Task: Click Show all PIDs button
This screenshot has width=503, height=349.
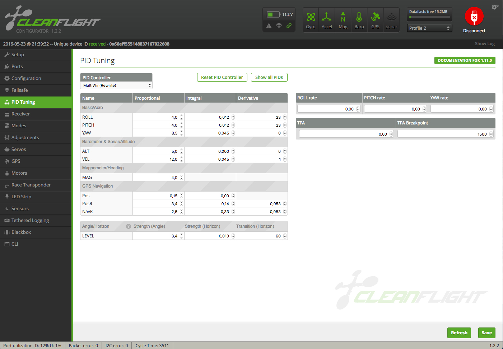Action: tap(269, 77)
